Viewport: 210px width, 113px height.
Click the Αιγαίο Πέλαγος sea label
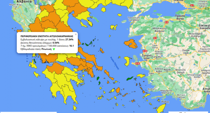tap(115, 63)
